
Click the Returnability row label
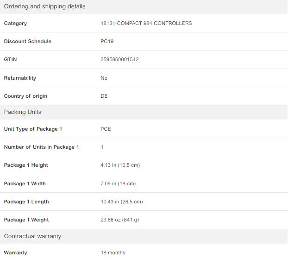point(20,78)
